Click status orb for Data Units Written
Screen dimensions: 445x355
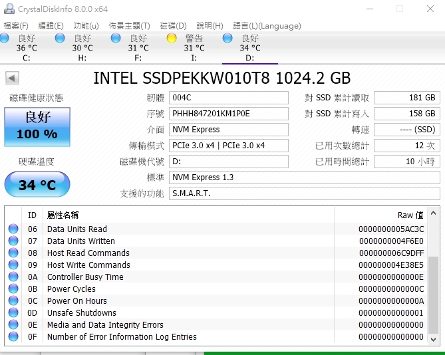tap(13, 241)
